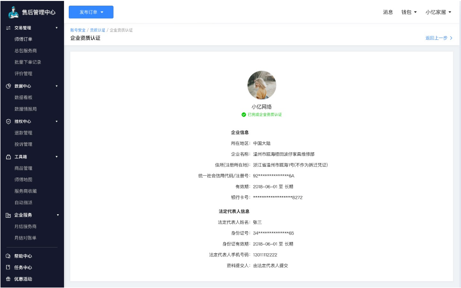The image size is (461, 288).
Task: Click the 小忆网络 profile avatar
Action: point(262,85)
